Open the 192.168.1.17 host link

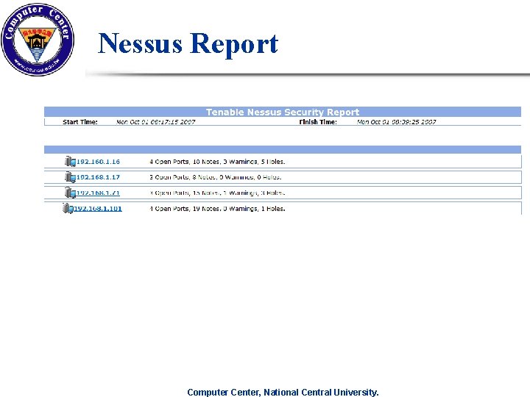[98, 177]
